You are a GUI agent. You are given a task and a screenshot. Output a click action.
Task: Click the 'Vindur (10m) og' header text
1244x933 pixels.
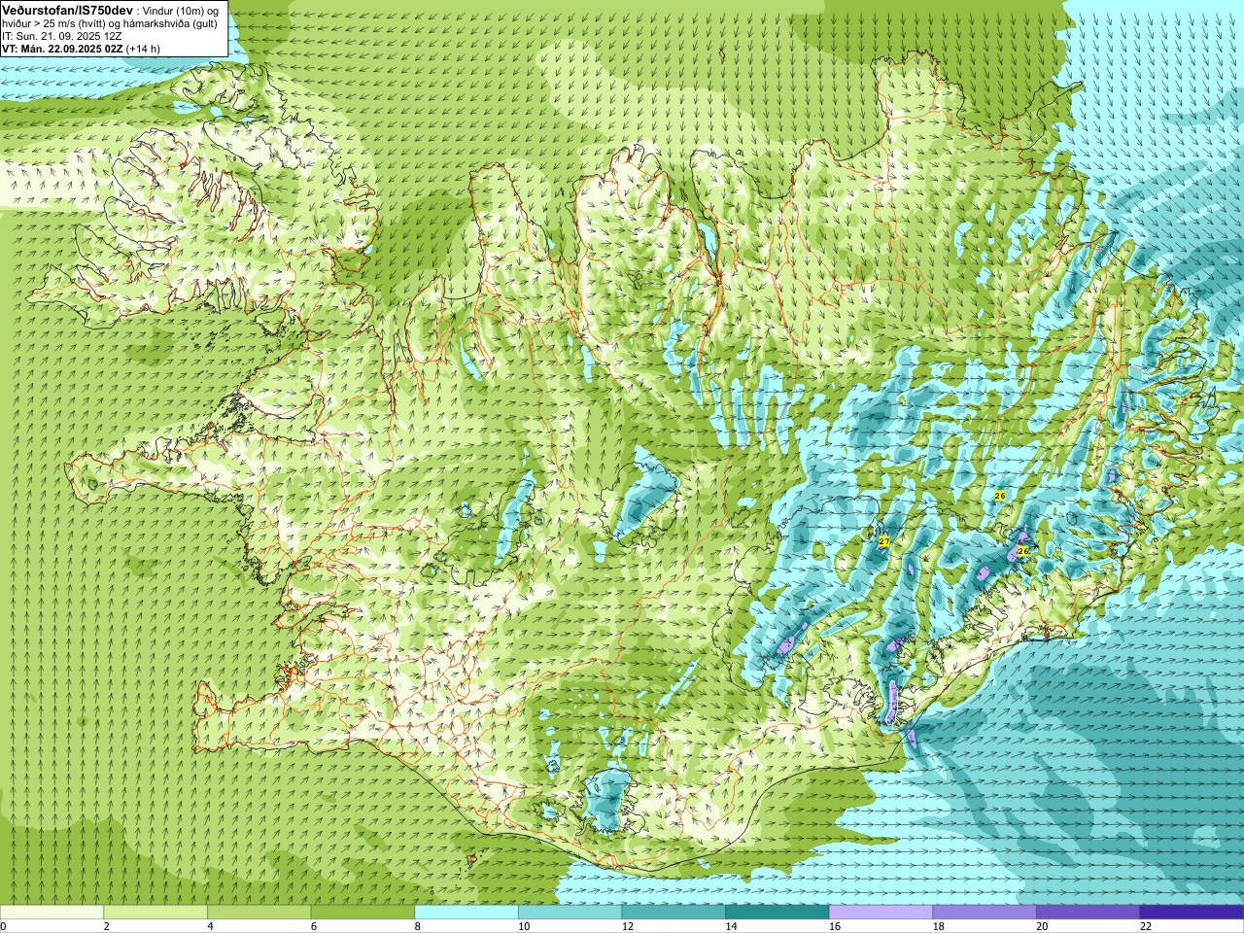point(181,10)
